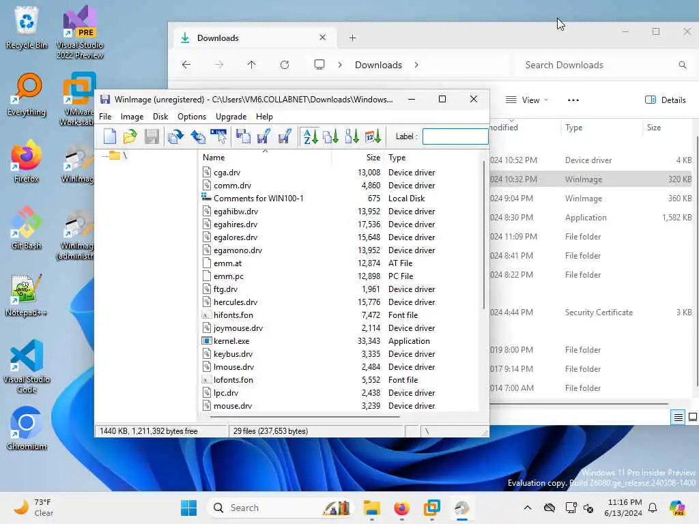Expand the chevron after Downloads breadcrumb

416,65
